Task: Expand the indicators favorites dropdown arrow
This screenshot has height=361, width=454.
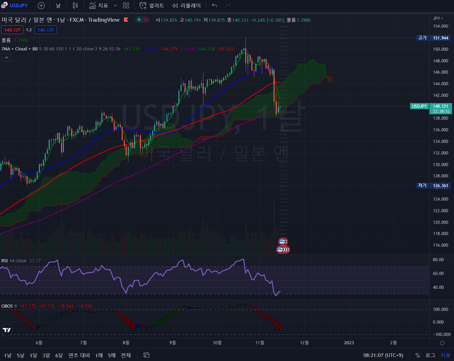Action: 116,5
